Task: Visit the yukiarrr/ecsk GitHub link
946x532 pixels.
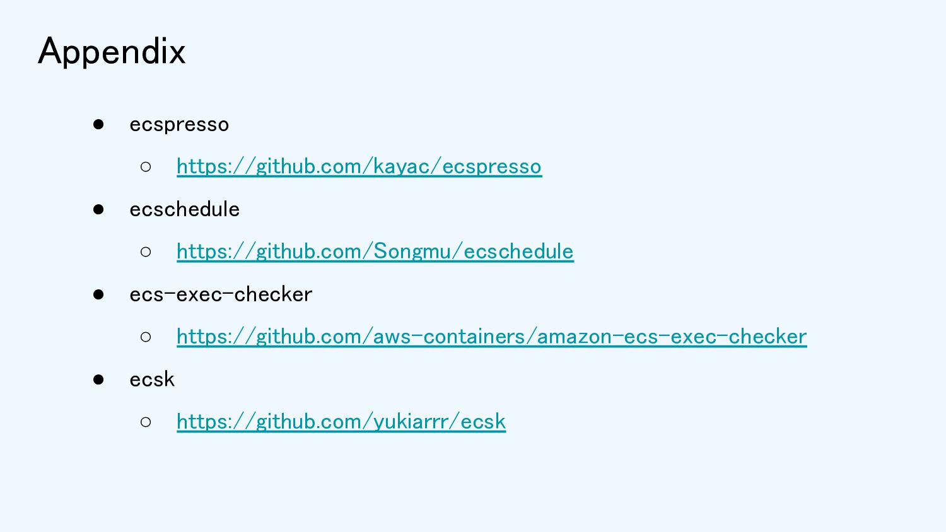Action: tap(341, 422)
